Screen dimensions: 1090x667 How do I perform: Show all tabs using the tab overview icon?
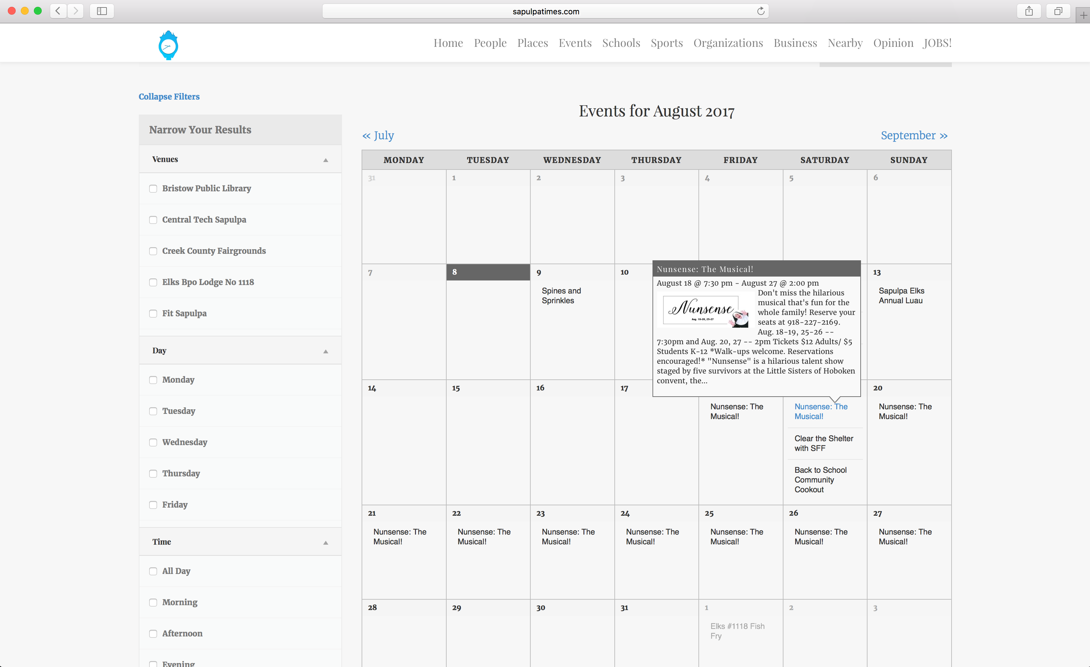coord(1058,11)
